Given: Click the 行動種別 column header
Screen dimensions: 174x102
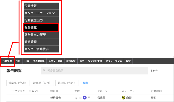Looking at the screenshot, I should tap(156, 91).
